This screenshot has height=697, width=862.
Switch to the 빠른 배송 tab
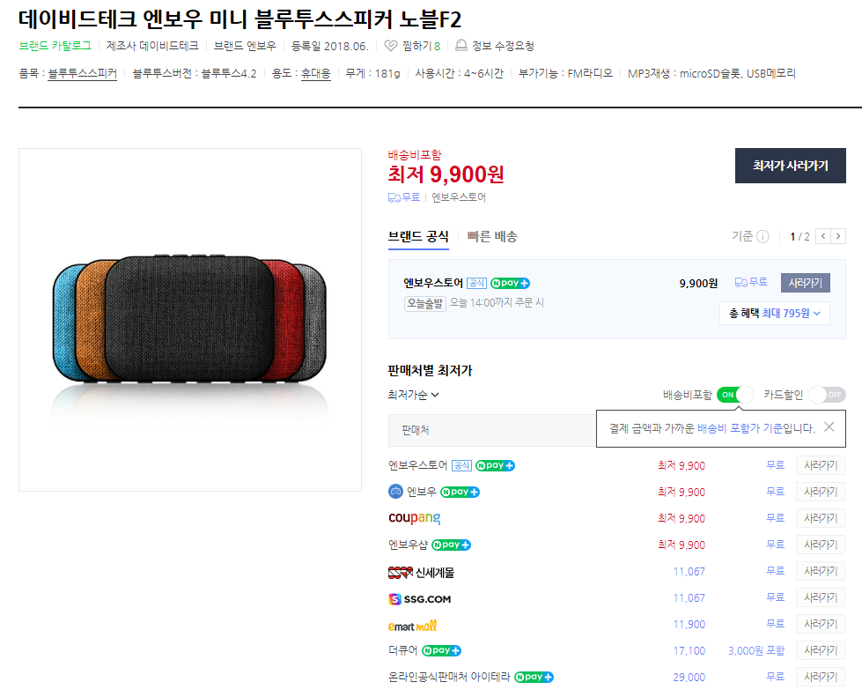pyautogui.click(x=492, y=236)
